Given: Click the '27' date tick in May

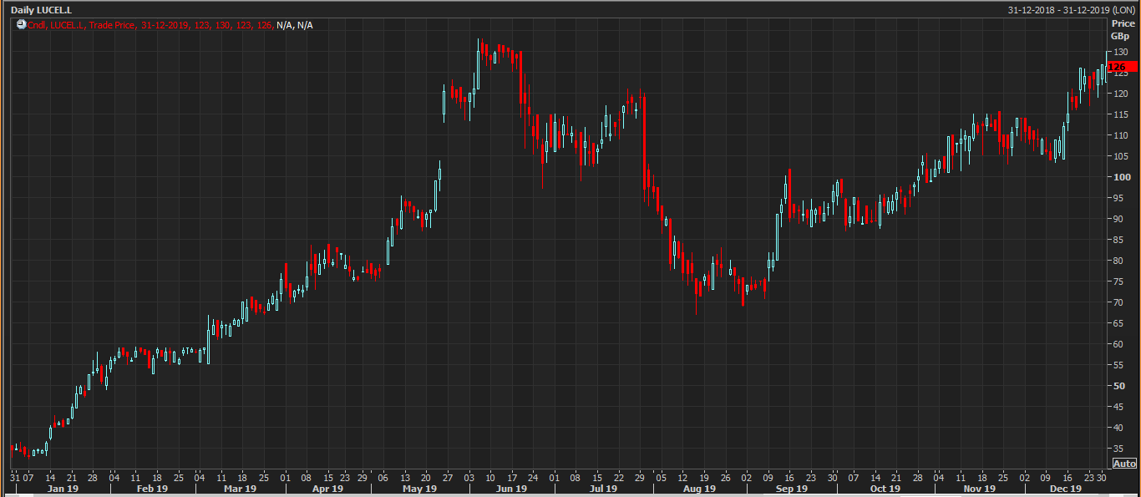Looking at the screenshot, I should point(448,478).
